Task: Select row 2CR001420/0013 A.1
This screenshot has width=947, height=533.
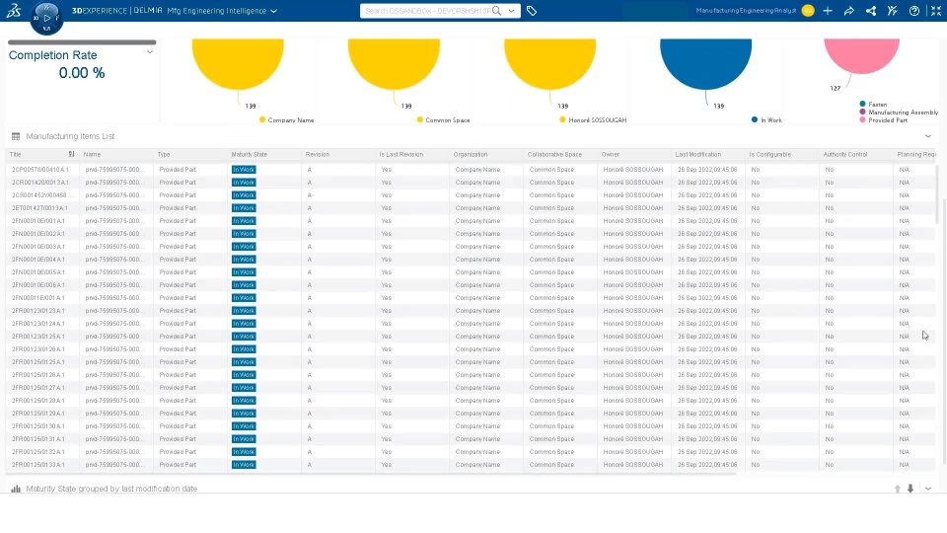Action: click(471, 183)
